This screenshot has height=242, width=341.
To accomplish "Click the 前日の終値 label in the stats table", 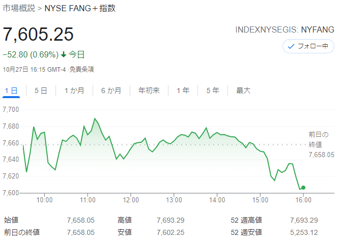I will pos(22,232).
